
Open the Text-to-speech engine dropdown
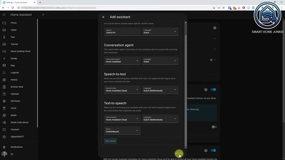click(122, 119)
